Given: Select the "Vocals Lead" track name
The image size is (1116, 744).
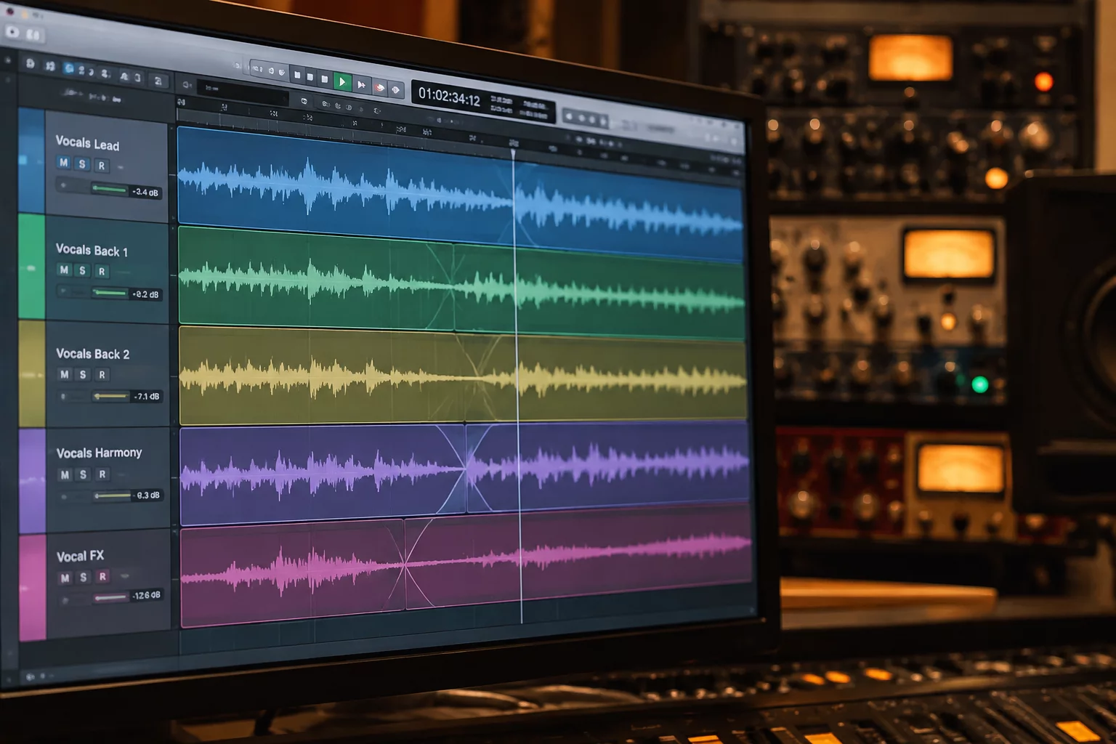Looking at the screenshot, I should click(87, 143).
